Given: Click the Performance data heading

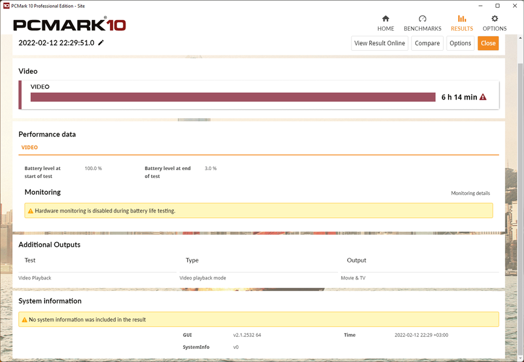Looking at the screenshot, I should coord(47,135).
